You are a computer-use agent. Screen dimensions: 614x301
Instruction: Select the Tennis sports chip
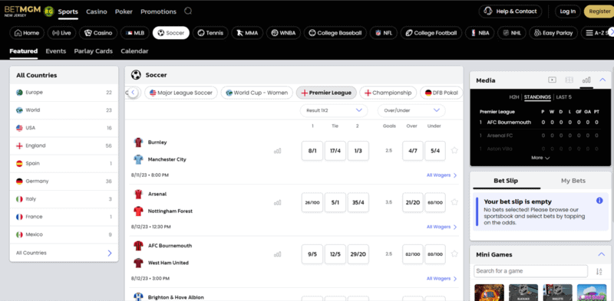tap(210, 33)
